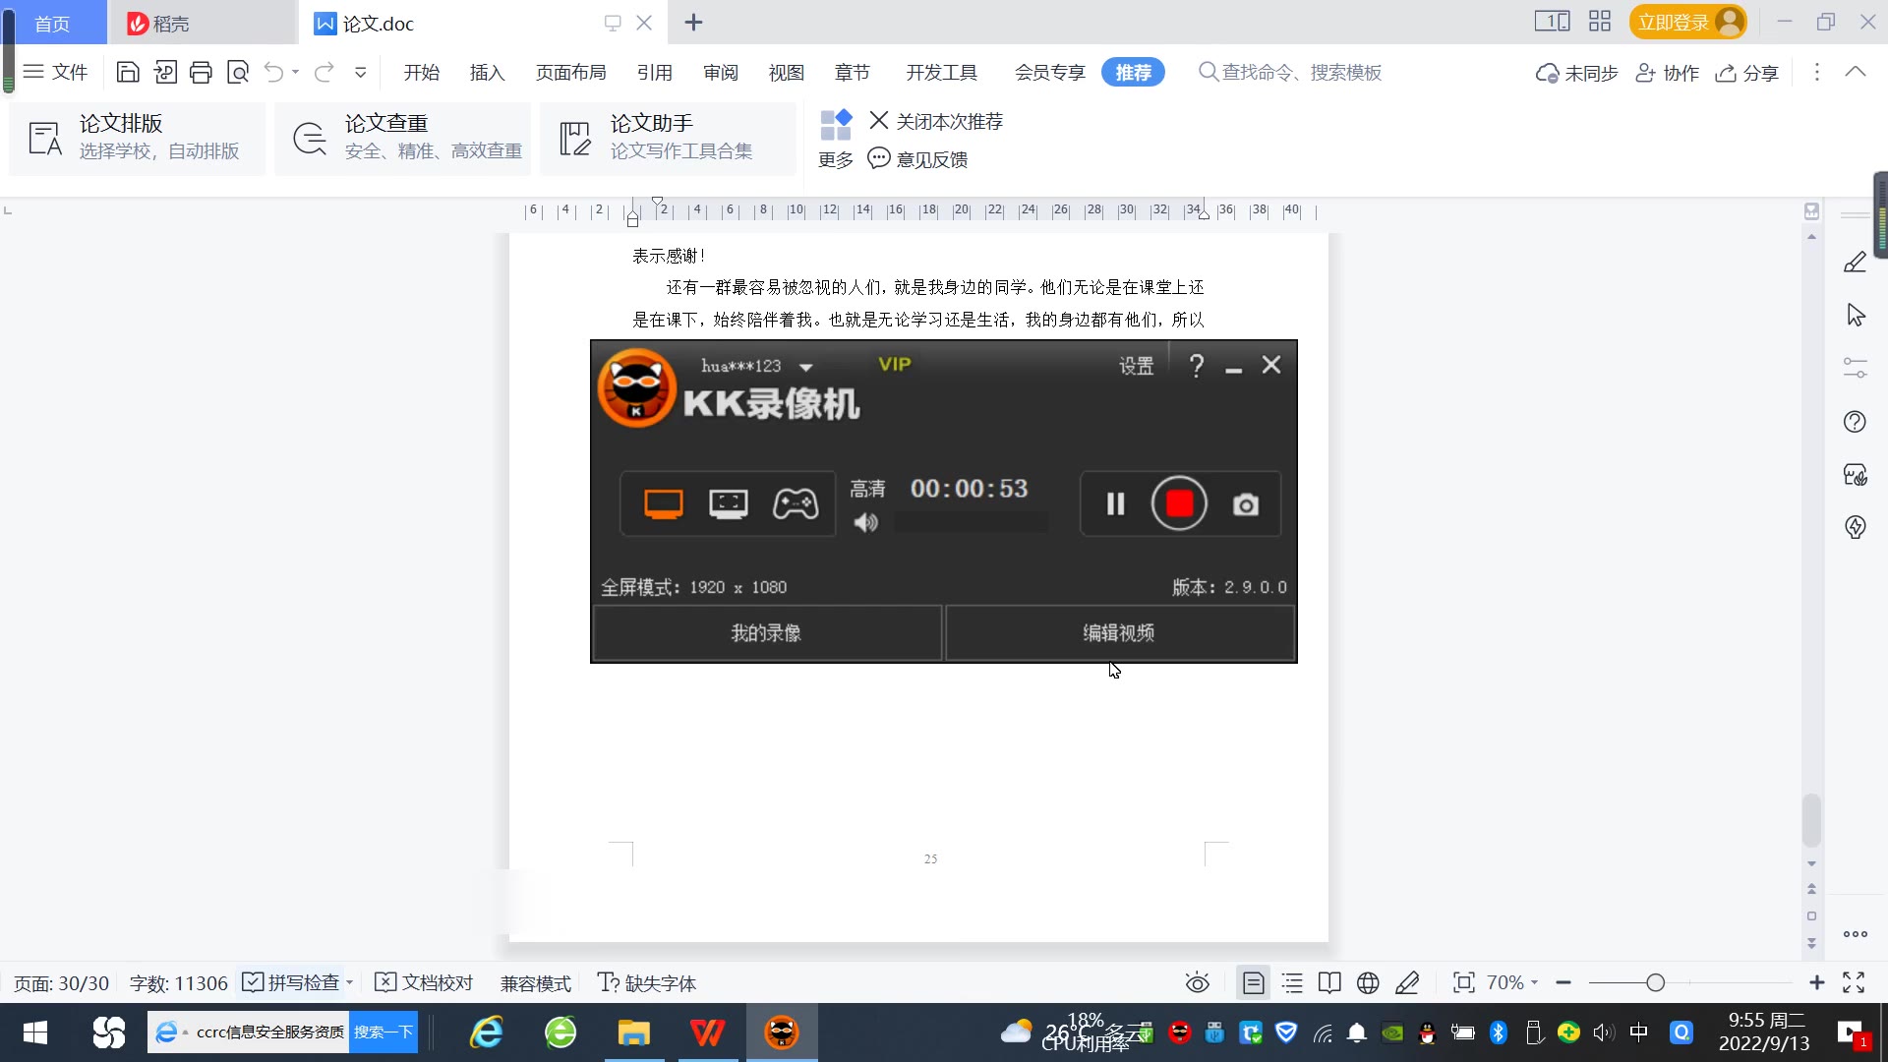
Task: Click the red stop recording button
Action: tap(1179, 503)
